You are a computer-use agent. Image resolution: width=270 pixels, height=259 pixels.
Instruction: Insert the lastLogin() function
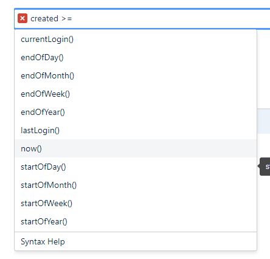coord(136,130)
